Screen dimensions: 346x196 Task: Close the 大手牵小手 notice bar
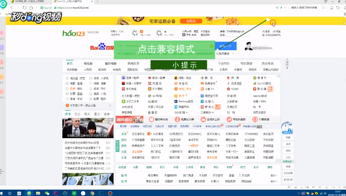(x=110, y=106)
